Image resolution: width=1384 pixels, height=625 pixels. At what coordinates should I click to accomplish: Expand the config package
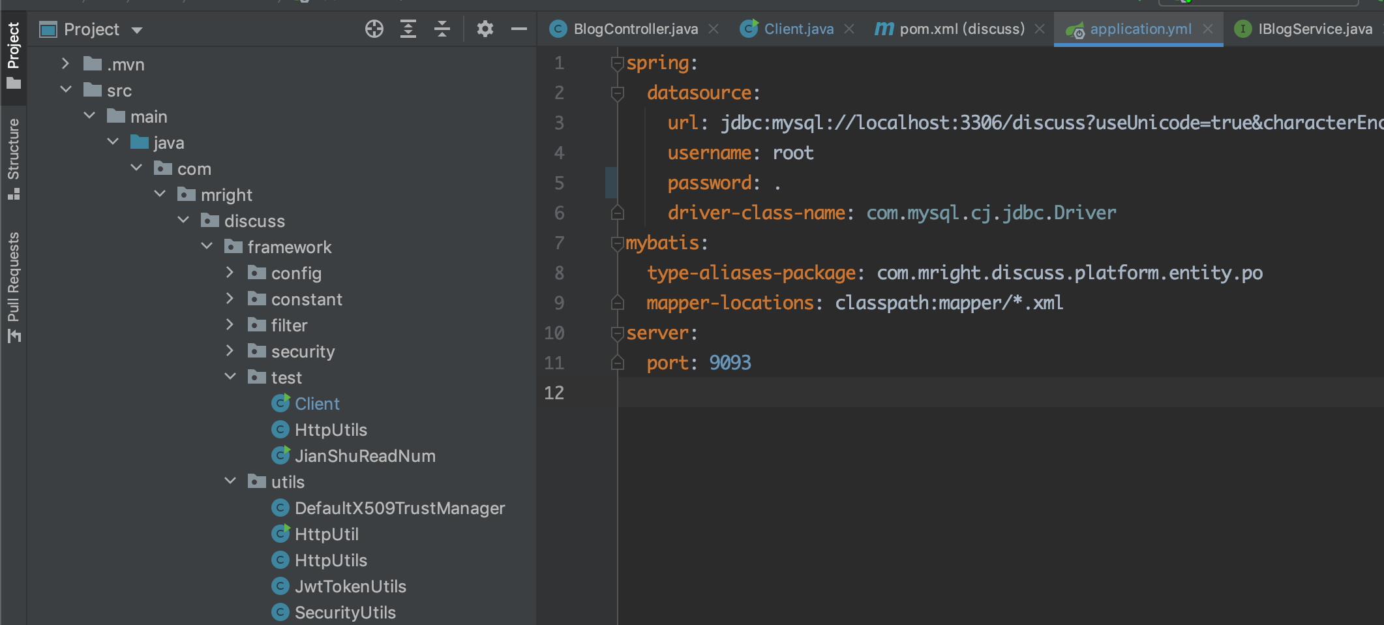coord(230,273)
